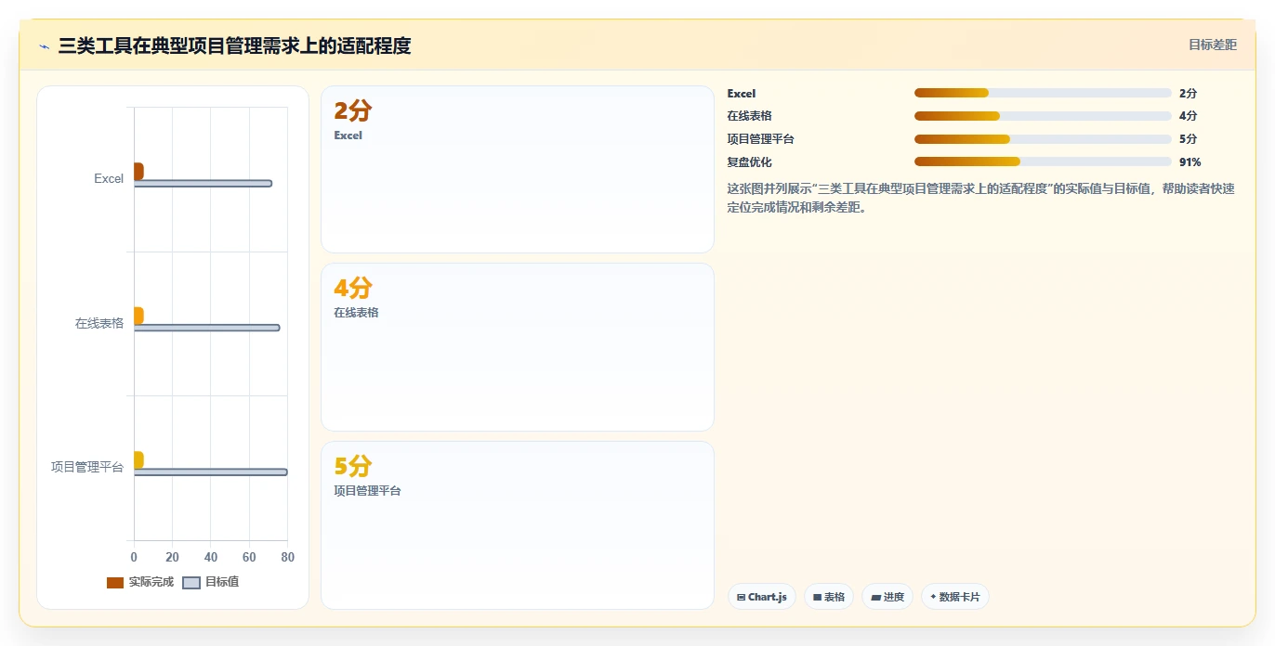Open the 2分 Excel data card

click(518, 170)
